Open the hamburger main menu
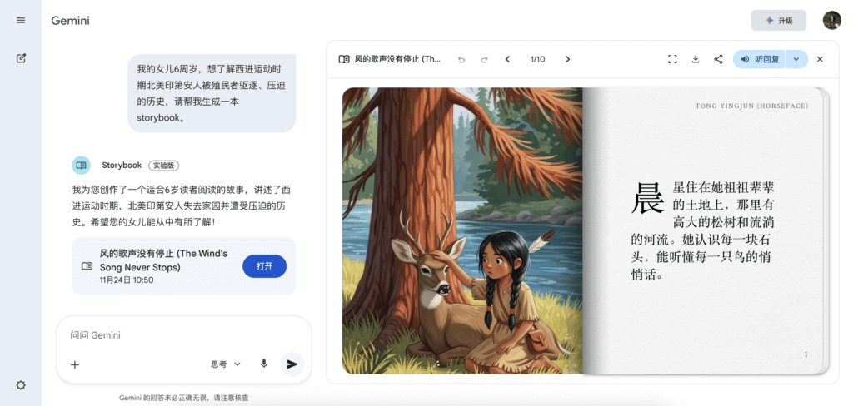The width and height of the screenshot is (853, 406). click(21, 21)
